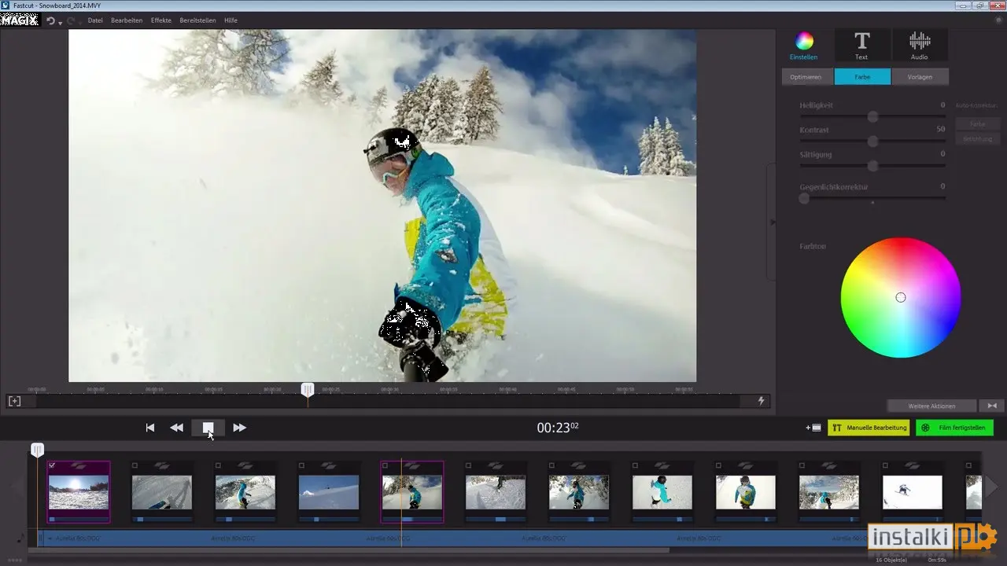Click the lightning bolt icon by scrubber
The height and width of the screenshot is (566, 1007).
click(761, 401)
